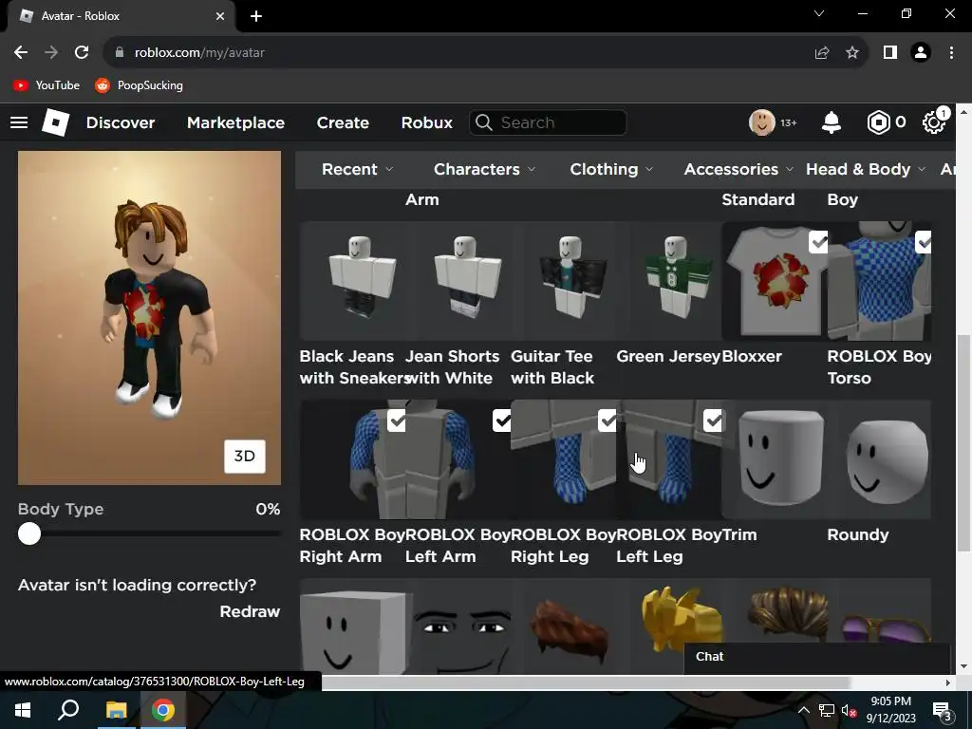This screenshot has width=972, height=729.
Task: Focus the Roblox Search input field
Action: tap(548, 122)
